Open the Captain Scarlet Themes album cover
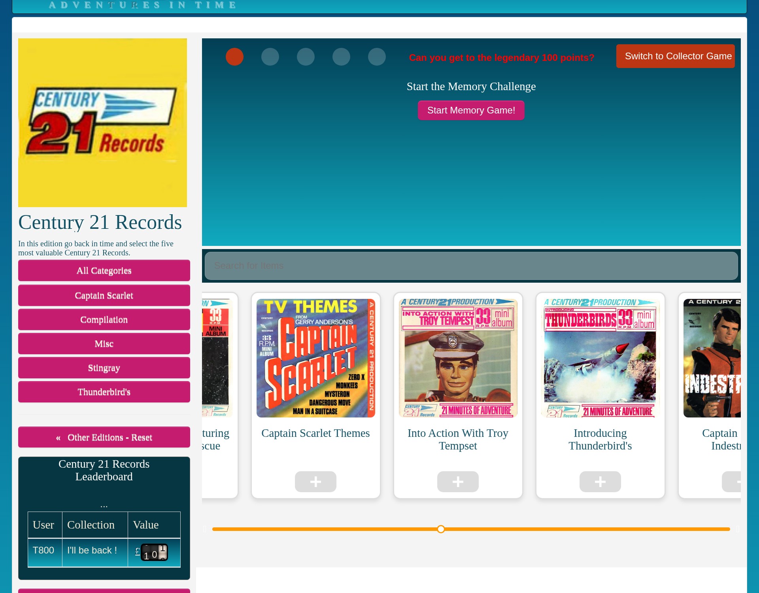Screen dimensions: 759x593 point(315,358)
